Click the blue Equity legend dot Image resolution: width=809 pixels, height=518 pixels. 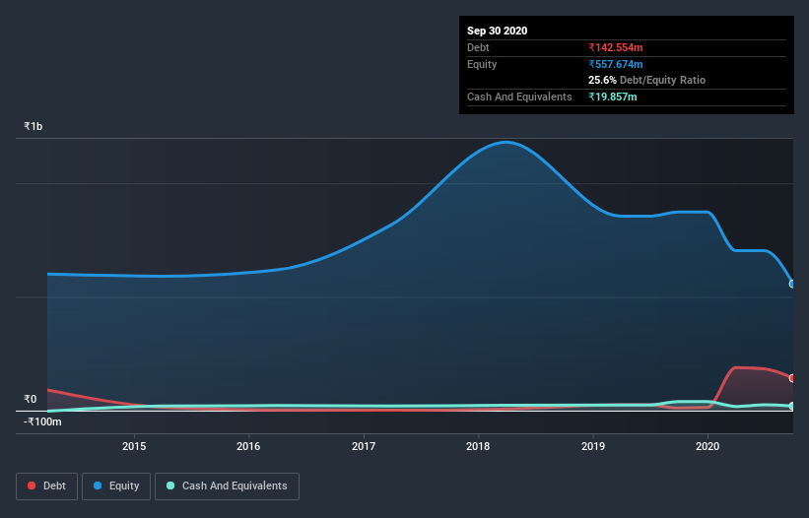click(x=98, y=486)
